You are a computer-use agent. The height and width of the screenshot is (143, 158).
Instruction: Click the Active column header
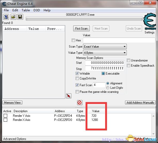click(7, 111)
